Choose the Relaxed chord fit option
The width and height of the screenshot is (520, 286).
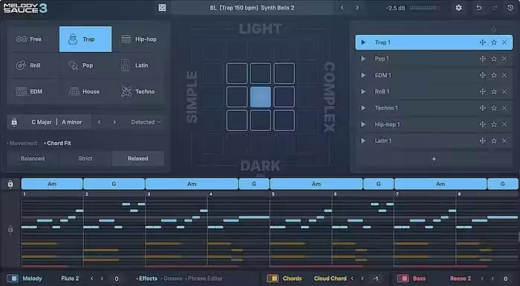tap(138, 159)
